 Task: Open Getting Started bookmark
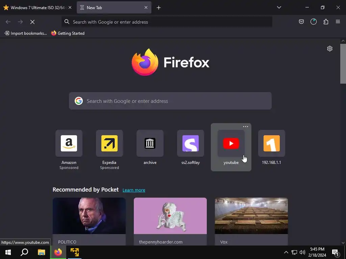68,33
